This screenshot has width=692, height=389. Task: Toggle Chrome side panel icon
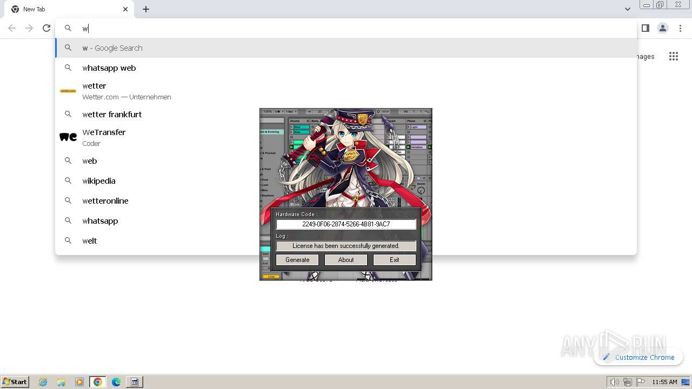645,28
